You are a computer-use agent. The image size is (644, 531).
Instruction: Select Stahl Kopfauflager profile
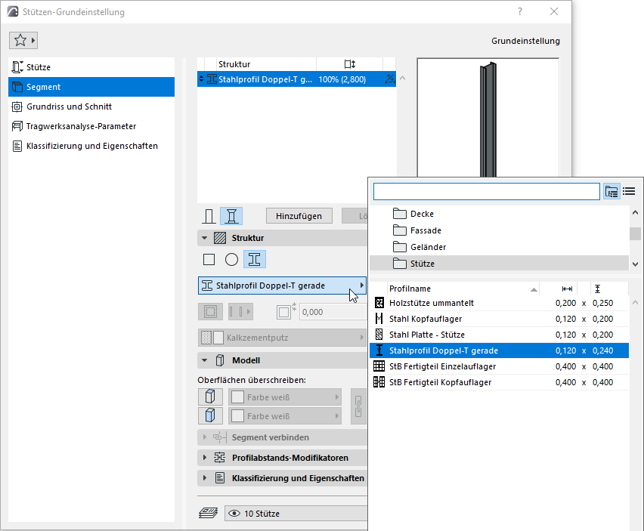coord(499,319)
